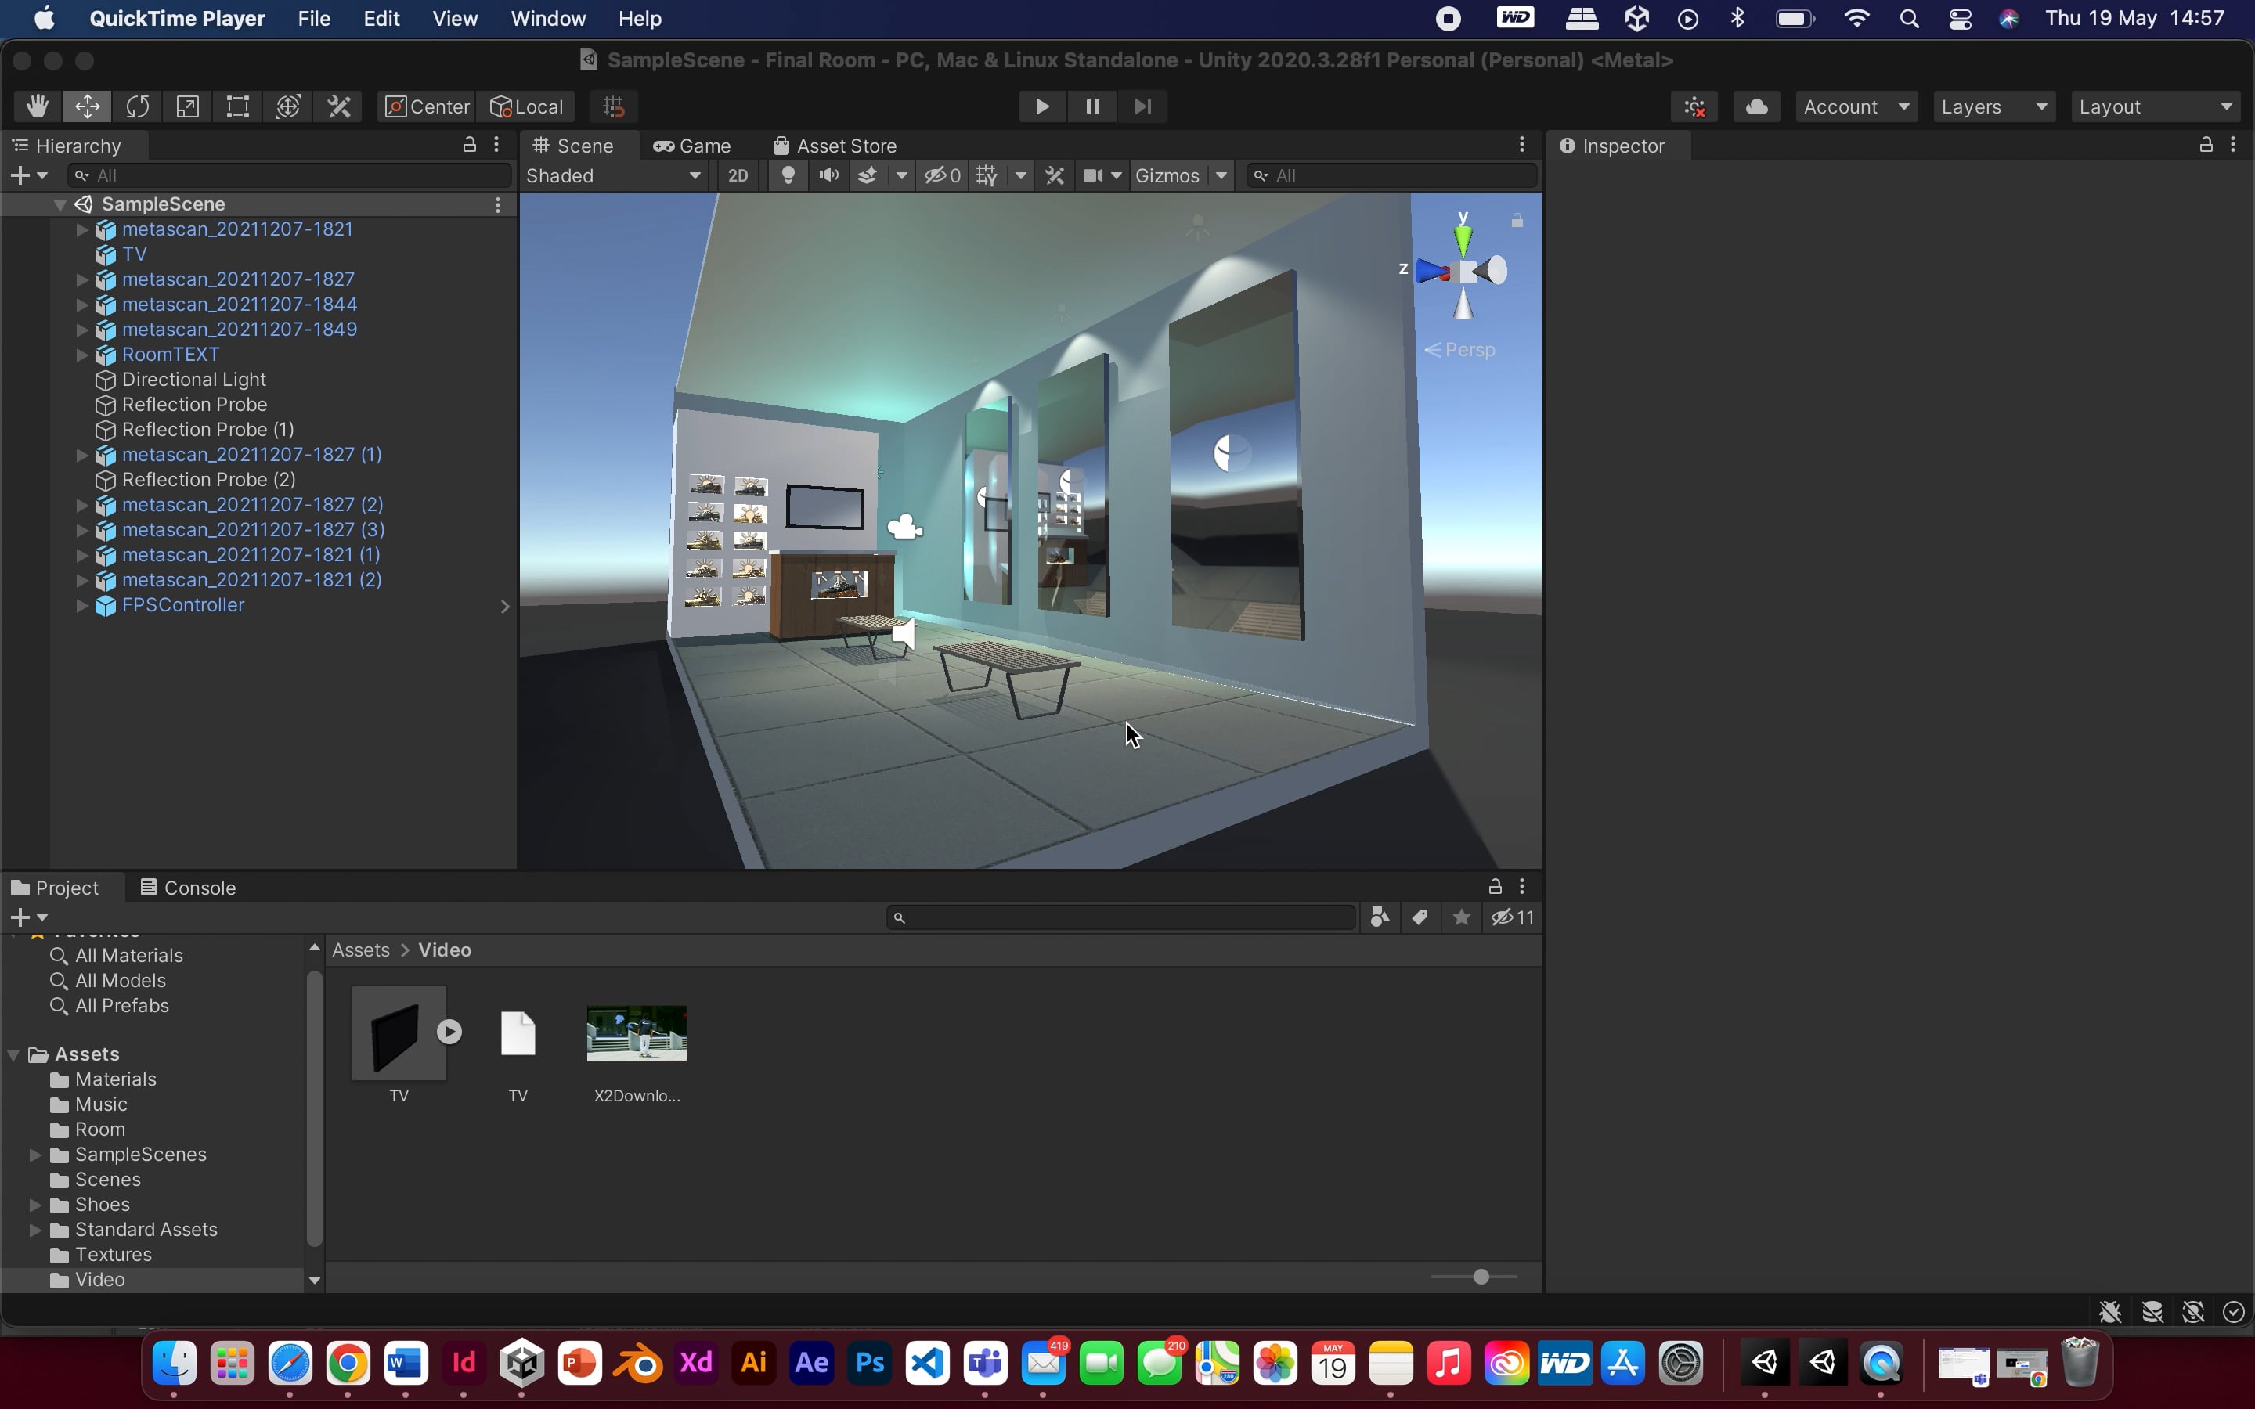The width and height of the screenshot is (2255, 1409).
Task: Click the Project search field
Action: pos(1121,917)
